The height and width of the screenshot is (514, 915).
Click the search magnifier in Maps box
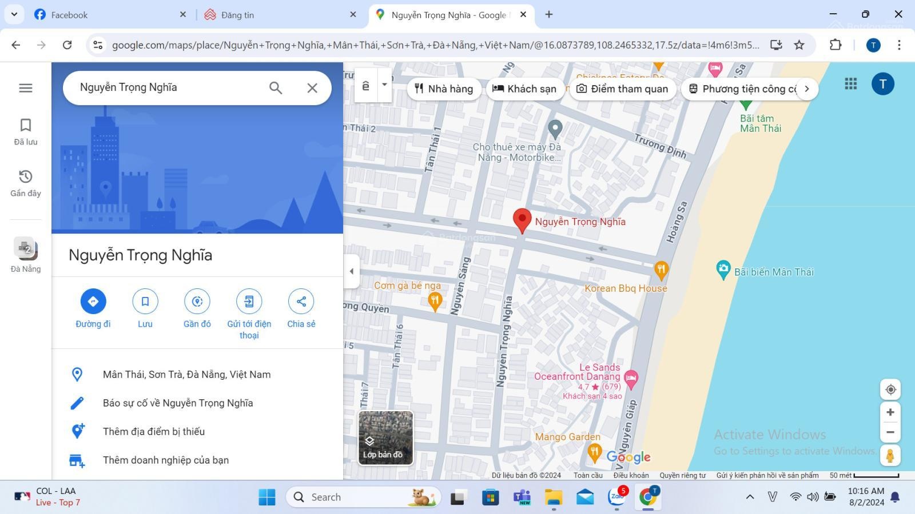click(x=276, y=88)
